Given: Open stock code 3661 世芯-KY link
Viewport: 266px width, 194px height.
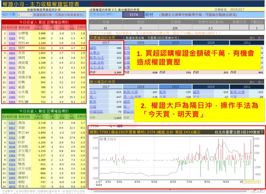Looking at the screenshot, I should point(12,133).
